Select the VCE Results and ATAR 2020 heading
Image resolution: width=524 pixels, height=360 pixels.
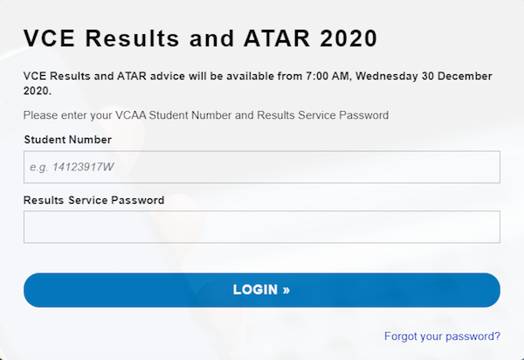(201, 38)
